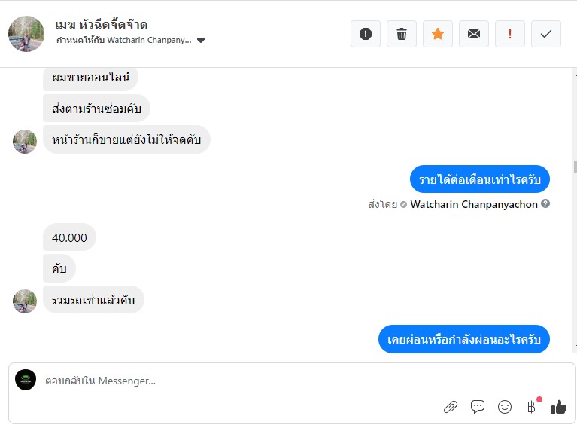
Task: Open the emoji picker smiley icon
Action: click(x=505, y=407)
